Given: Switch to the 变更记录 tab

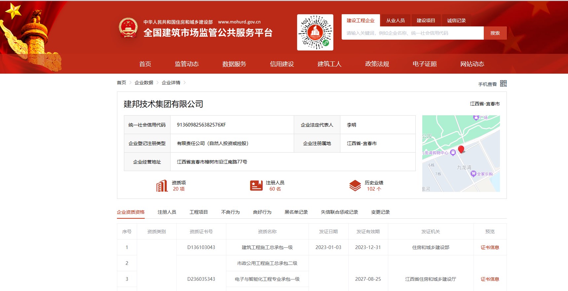Looking at the screenshot, I should click(x=380, y=212).
